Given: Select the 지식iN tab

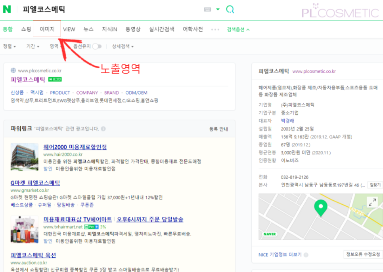Looking at the screenshot, I should point(109,29).
